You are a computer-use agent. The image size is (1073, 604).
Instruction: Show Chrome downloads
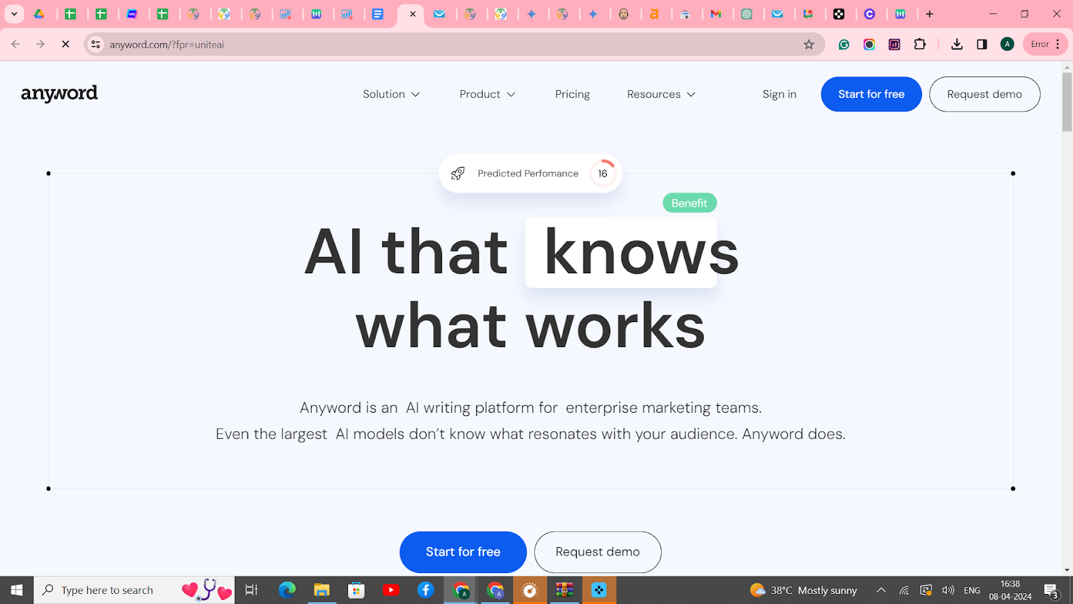(x=957, y=44)
